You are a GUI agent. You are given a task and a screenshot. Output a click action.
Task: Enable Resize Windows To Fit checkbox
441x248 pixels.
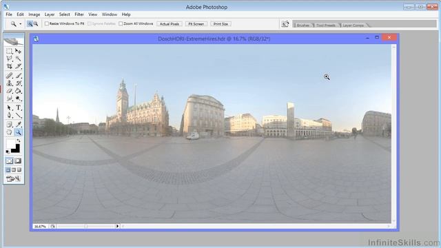[x=47, y=23]
